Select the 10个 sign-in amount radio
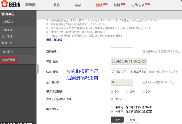 coord(127,92)
